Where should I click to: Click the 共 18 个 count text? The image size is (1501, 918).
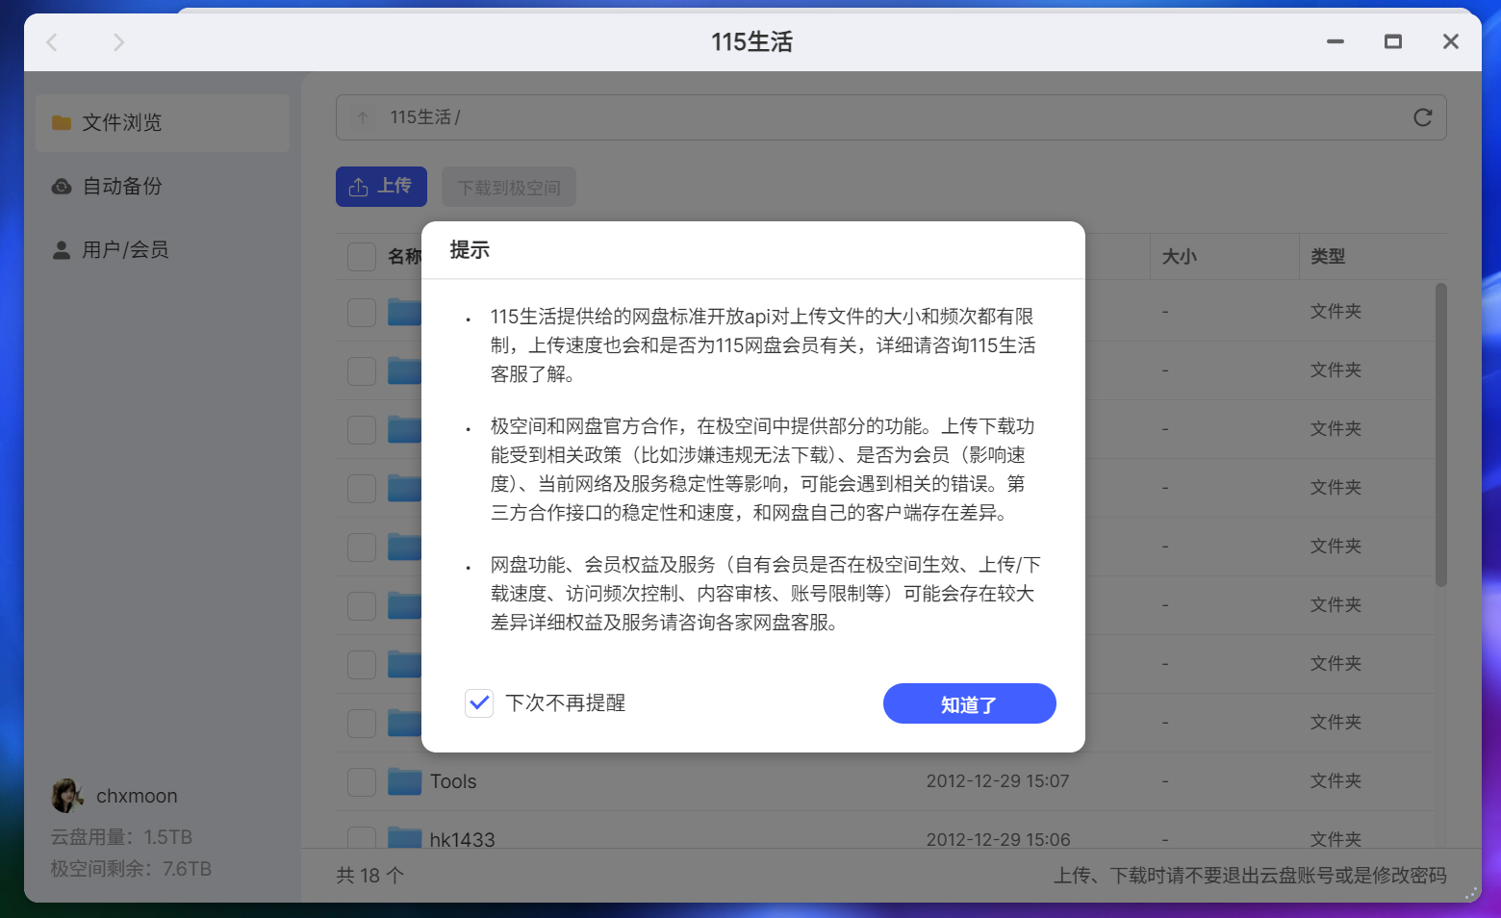pos(369,876)
